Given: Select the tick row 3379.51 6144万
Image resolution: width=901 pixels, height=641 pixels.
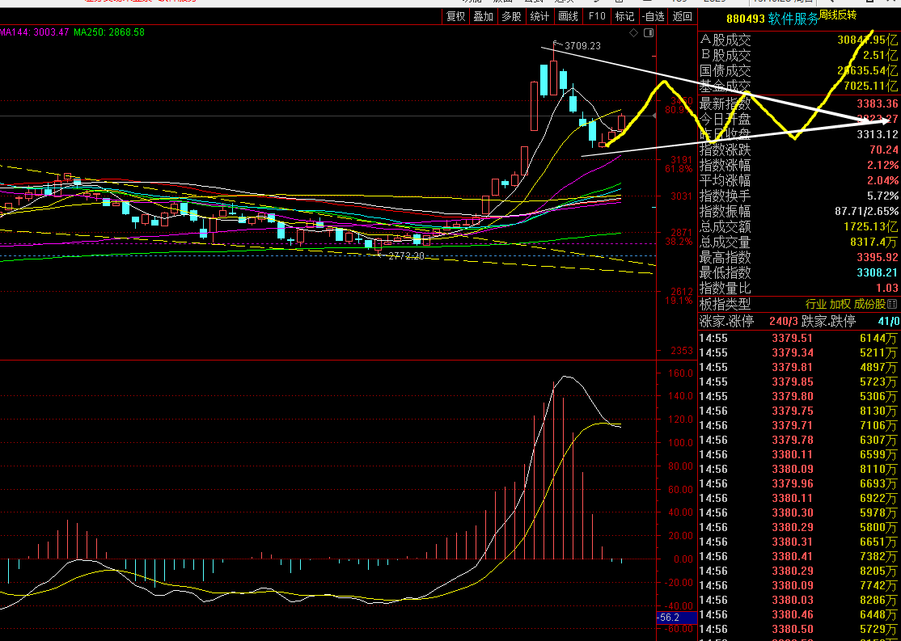Looking at the screenshot, I should click(x=799, y=339).
